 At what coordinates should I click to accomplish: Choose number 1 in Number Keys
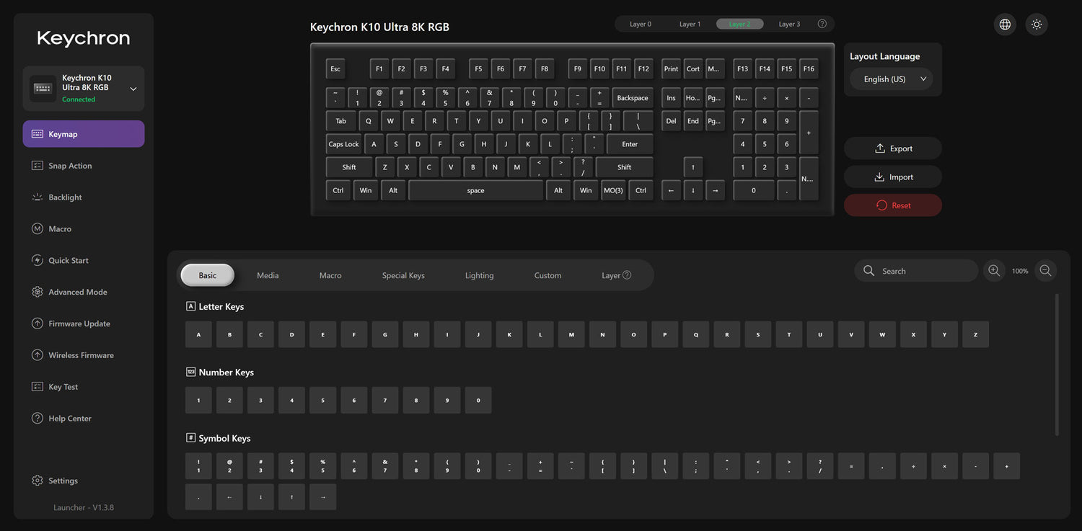coord(198,400)
